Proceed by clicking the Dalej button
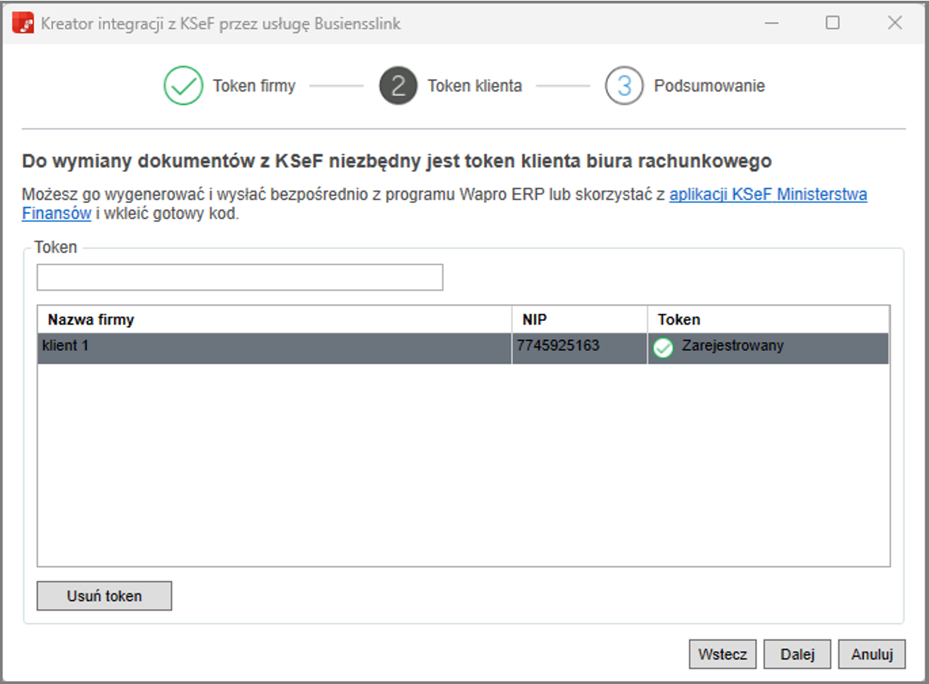The width and height of the screenshot is (929, 684). click(x=797, y=655)
